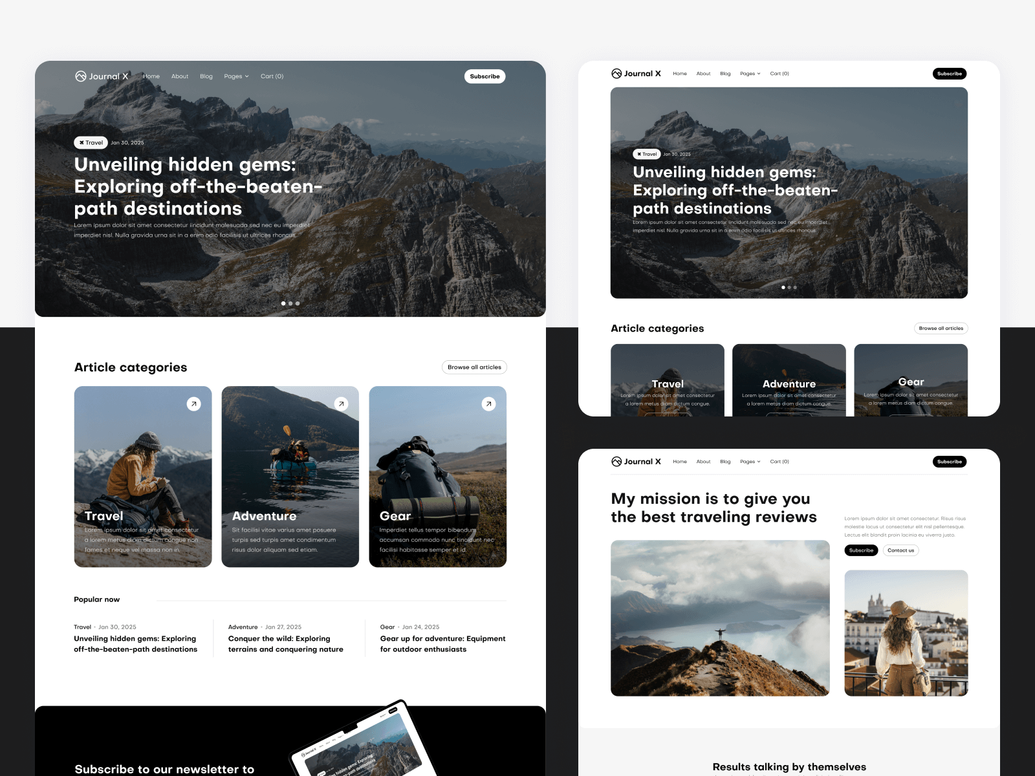Click the Contact us button
The width and height of the screenshot is (1035, 776).
click(900, 550)
